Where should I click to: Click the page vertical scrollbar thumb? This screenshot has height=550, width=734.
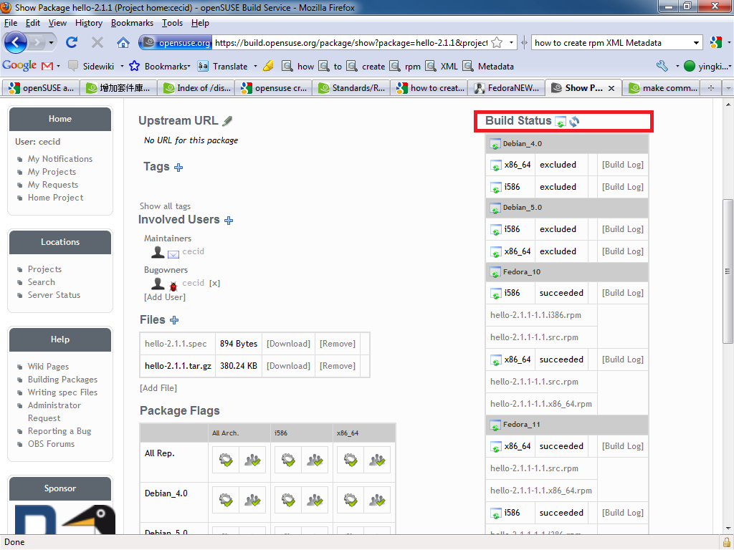pos(728,272)
